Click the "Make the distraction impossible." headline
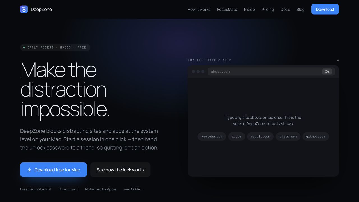Viewport: 359px width, 202px height. (65, 90)
